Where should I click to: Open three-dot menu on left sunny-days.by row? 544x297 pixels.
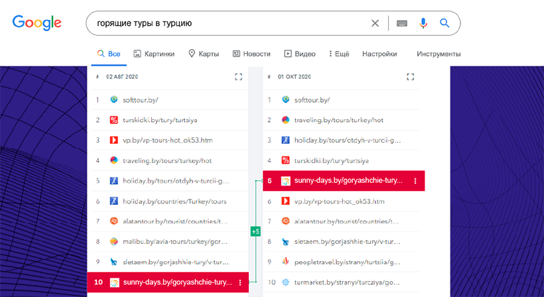(x=239, y=282)
